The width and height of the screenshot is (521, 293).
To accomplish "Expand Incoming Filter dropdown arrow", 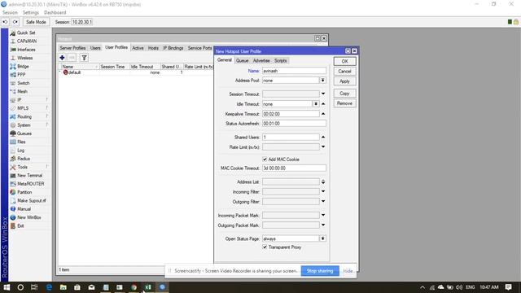I will tap(323, 191).
